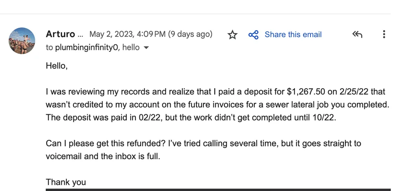408x191 pixels.
Task: Click the sender's profile photo
Action: (22, 41)
